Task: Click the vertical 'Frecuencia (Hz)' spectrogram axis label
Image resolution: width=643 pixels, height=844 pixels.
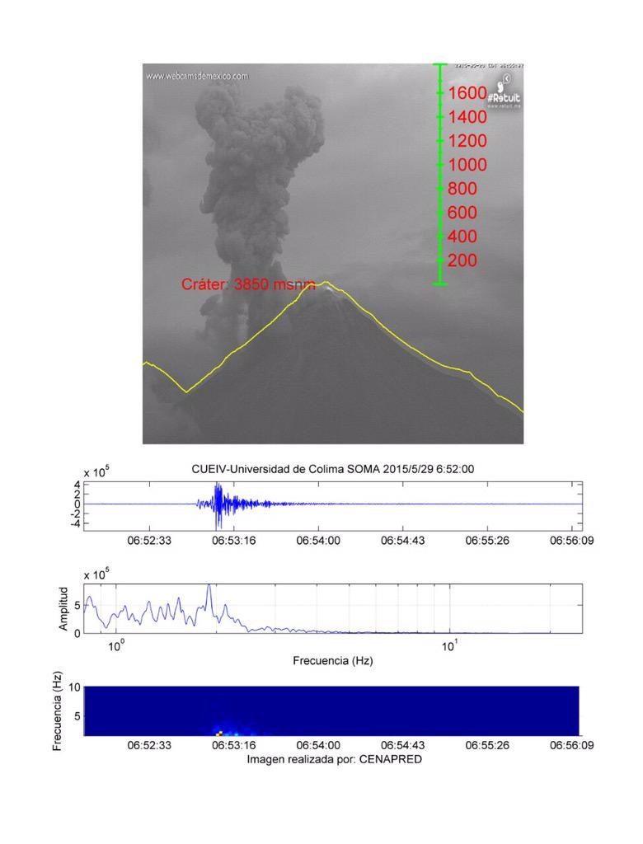Action: (x=58, y=711)
